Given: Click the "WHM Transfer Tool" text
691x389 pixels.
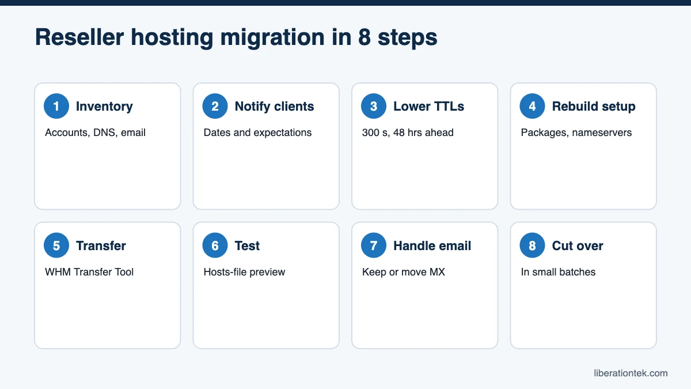Looking at the screenshot, I should pyautogui.click(x=89, y=272).
